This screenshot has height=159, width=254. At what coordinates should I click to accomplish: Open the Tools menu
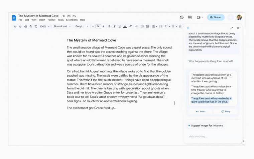(x=61, y=20)
